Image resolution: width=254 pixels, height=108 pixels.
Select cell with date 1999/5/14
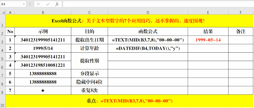(x=43, y=48)
